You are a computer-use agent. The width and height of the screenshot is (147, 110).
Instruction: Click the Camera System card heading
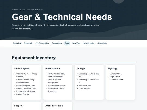[x=22, y=68]
